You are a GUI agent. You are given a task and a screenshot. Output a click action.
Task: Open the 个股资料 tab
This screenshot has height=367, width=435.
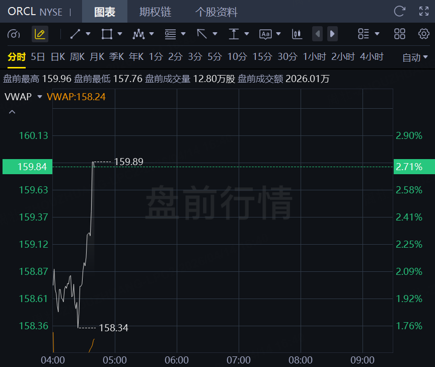click(x=216, y=12)
